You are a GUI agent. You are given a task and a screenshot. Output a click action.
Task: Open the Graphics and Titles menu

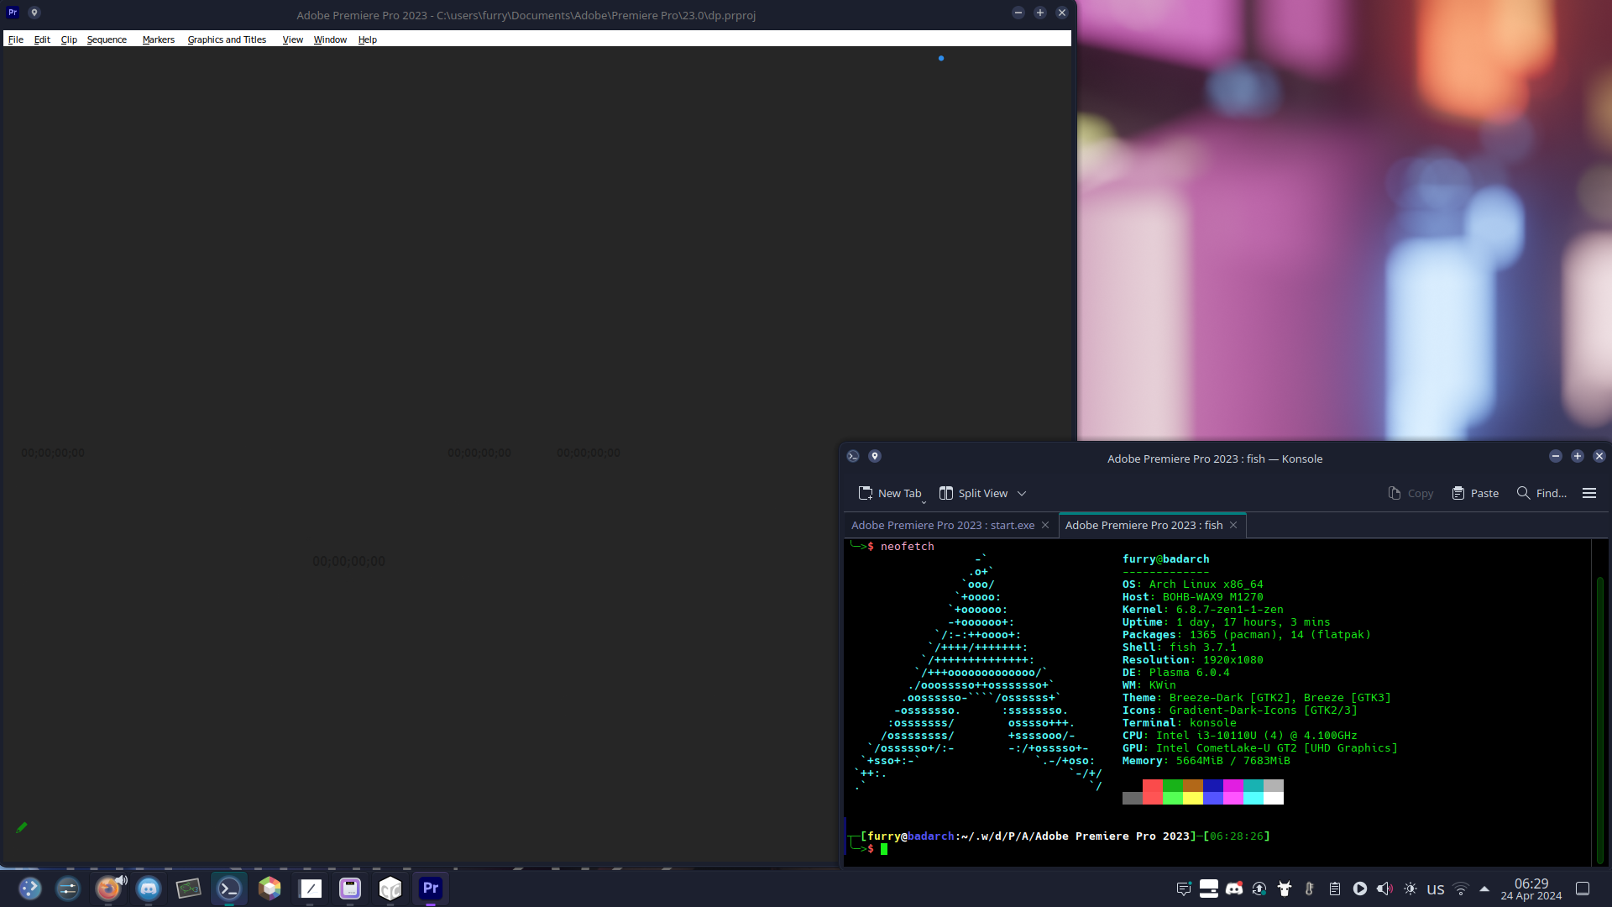coord(227,39)
